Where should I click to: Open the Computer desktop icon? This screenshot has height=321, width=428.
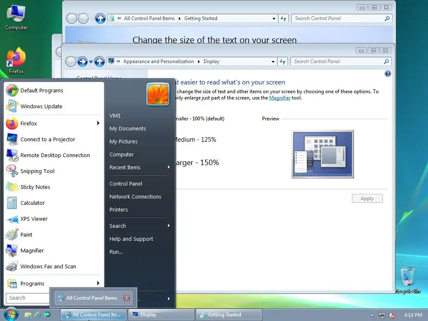16,18
